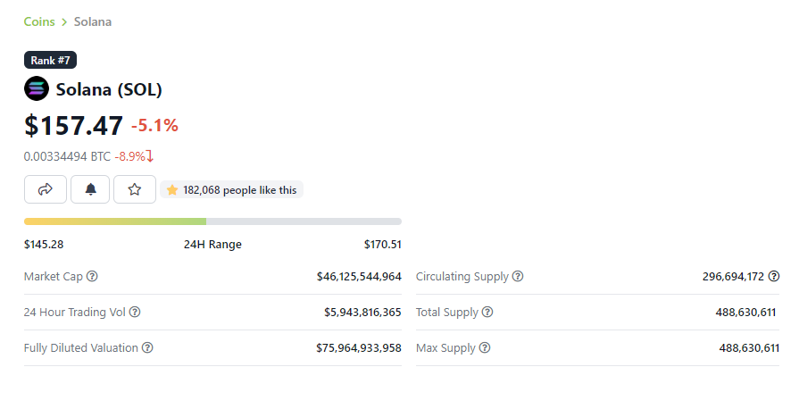Click the Max Supply label
The height and width of the screenshot is (409, 799).
tap(445, 347)
